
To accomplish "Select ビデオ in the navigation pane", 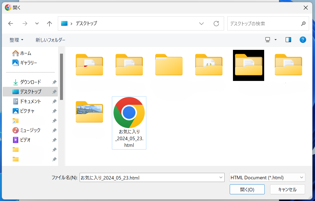I will click(30, 140).
